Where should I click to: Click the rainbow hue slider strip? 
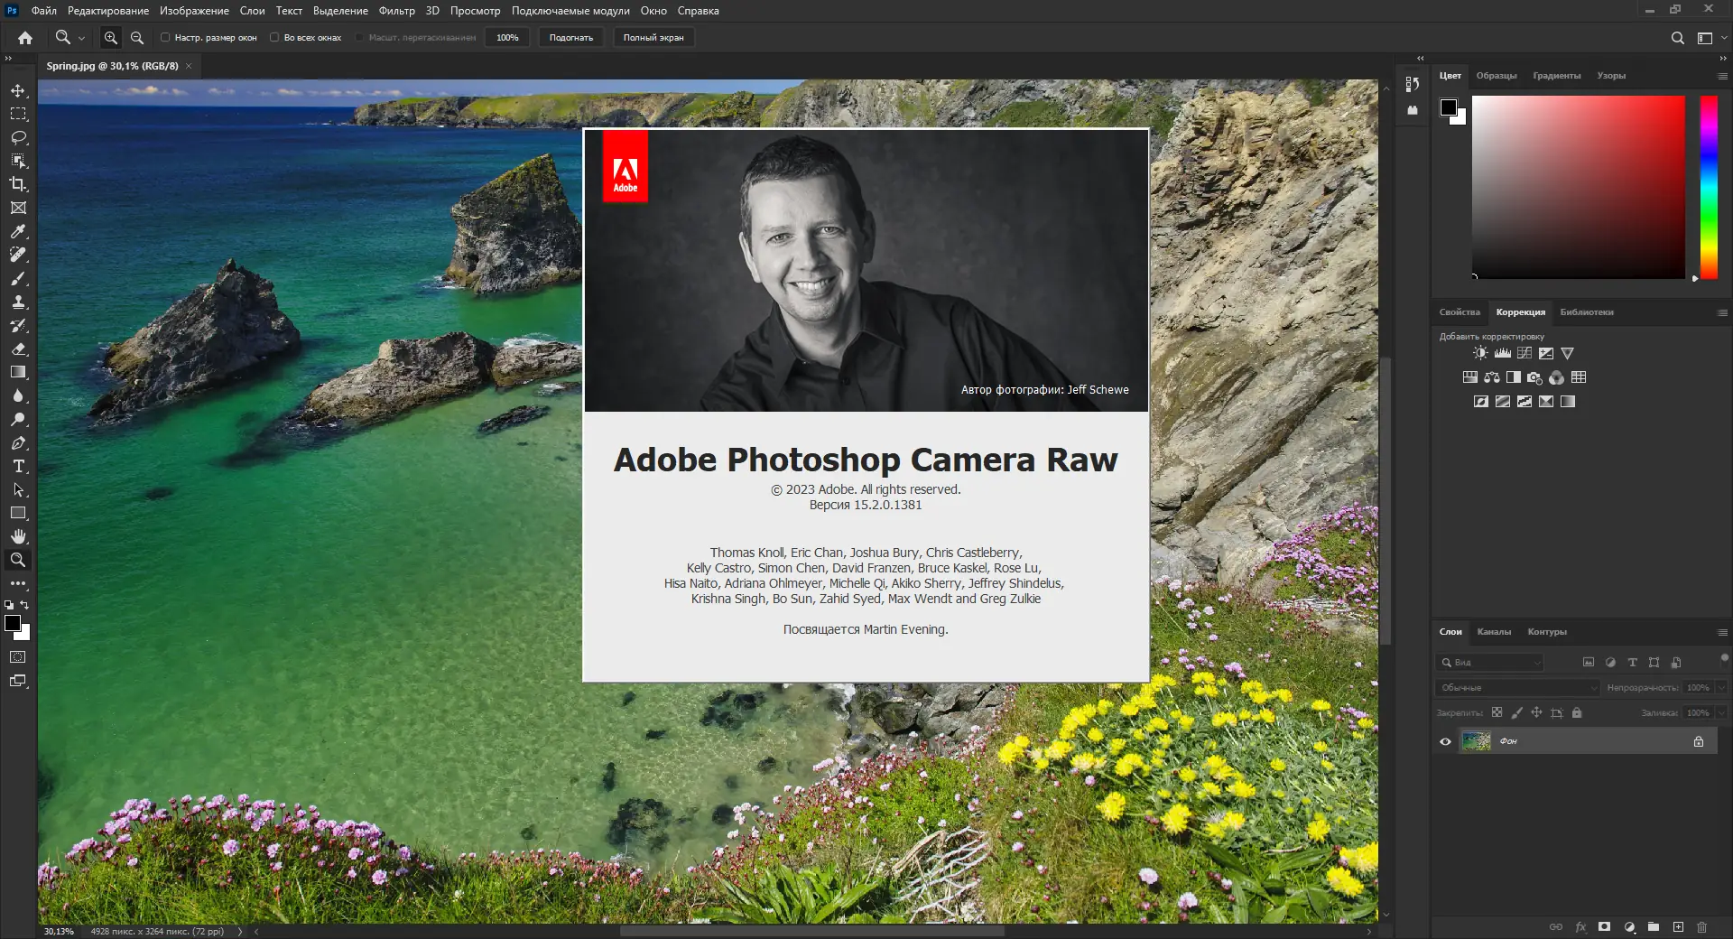[x=1709, y=187]
